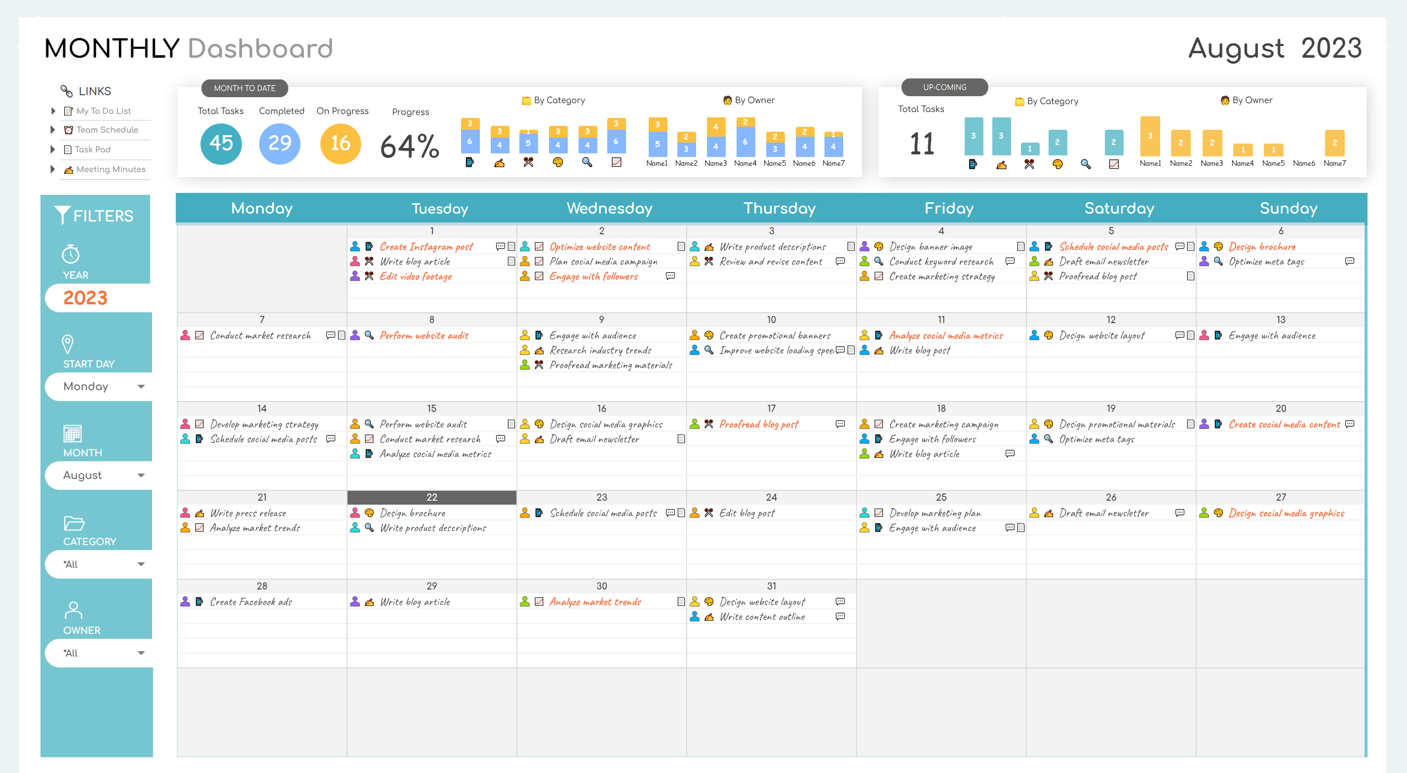Click the highlighted day 22 header cell
The width and height of the screenshot is (1407, 773).
click(x=431, y=497)
